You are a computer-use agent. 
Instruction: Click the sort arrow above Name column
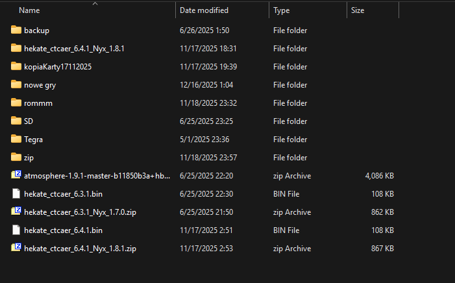(95, 3)
